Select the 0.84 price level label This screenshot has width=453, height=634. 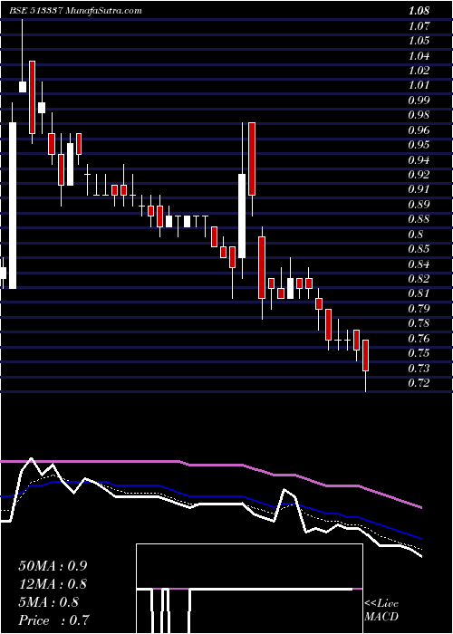coord(419,264)
